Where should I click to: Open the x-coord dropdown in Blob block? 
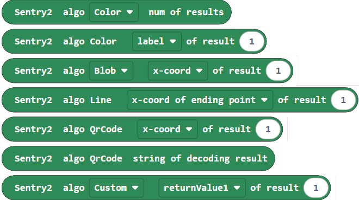click(x=178, y=70)
